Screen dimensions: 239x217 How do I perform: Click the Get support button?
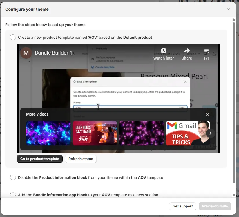(183, 206)
